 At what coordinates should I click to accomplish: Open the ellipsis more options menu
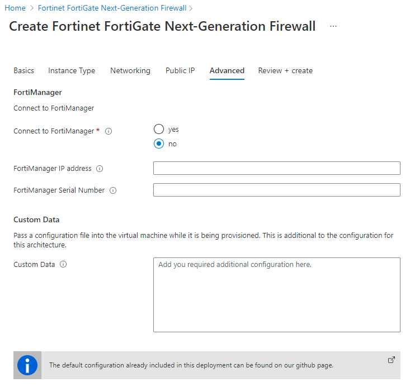[x=333, y=26]
